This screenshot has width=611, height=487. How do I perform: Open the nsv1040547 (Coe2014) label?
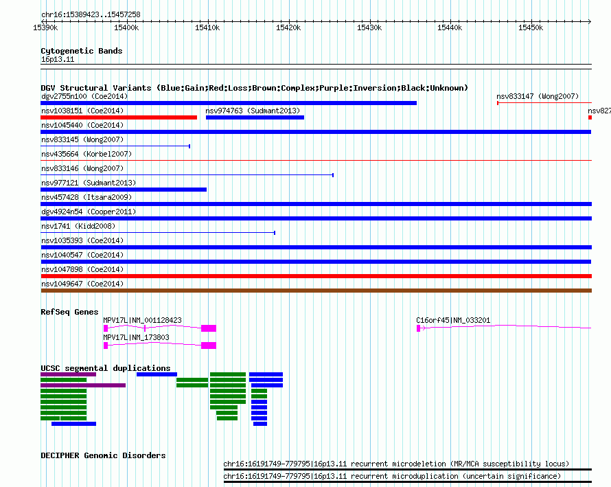pos(82,255)
